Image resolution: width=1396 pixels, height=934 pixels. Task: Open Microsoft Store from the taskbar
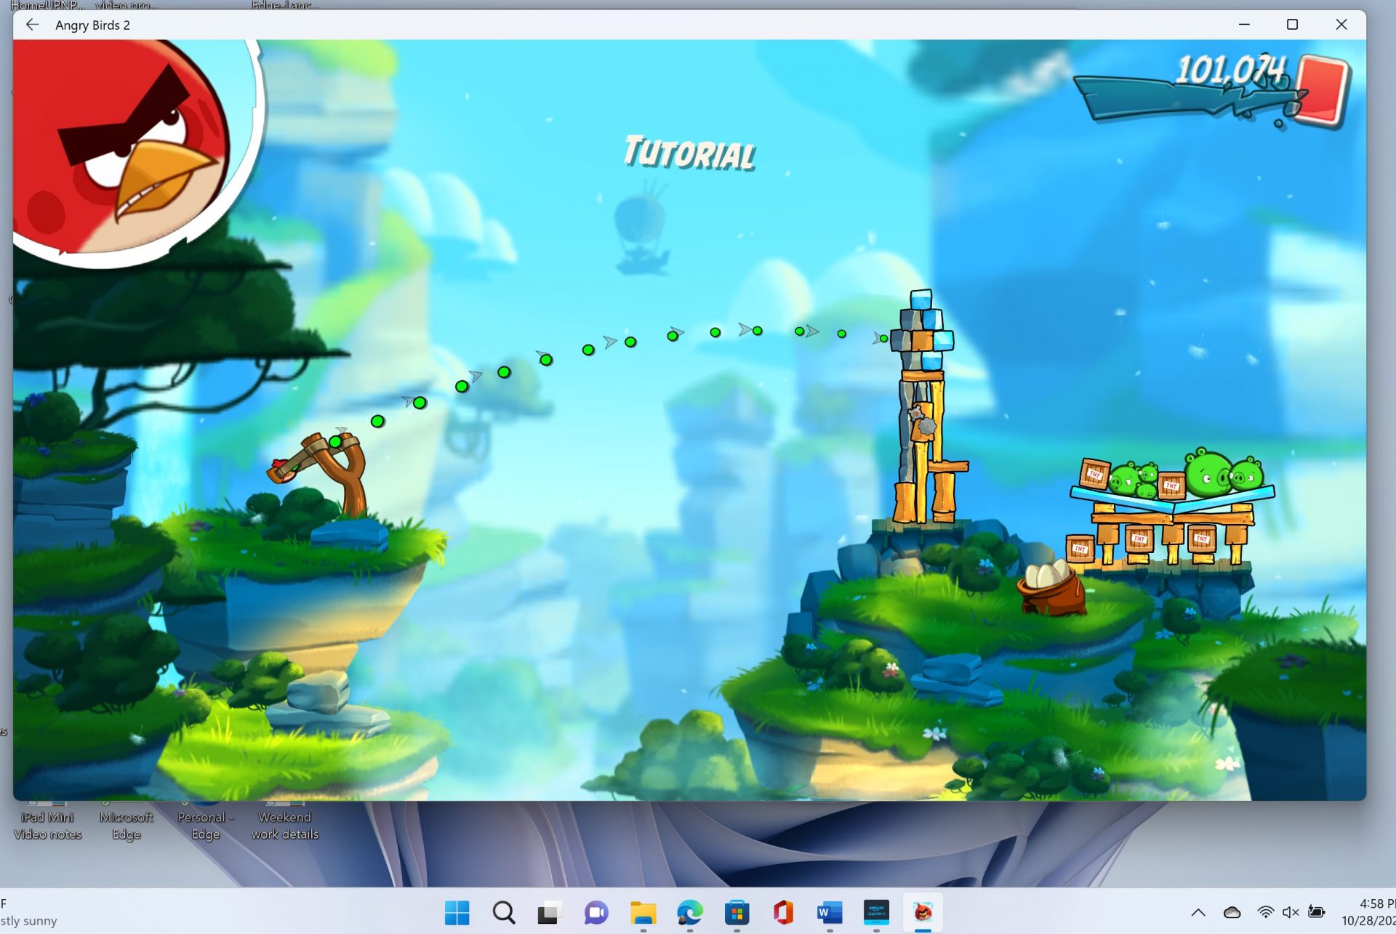point(737,912)
